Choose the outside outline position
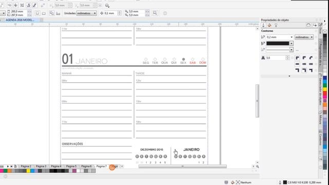 pos(297,70)
